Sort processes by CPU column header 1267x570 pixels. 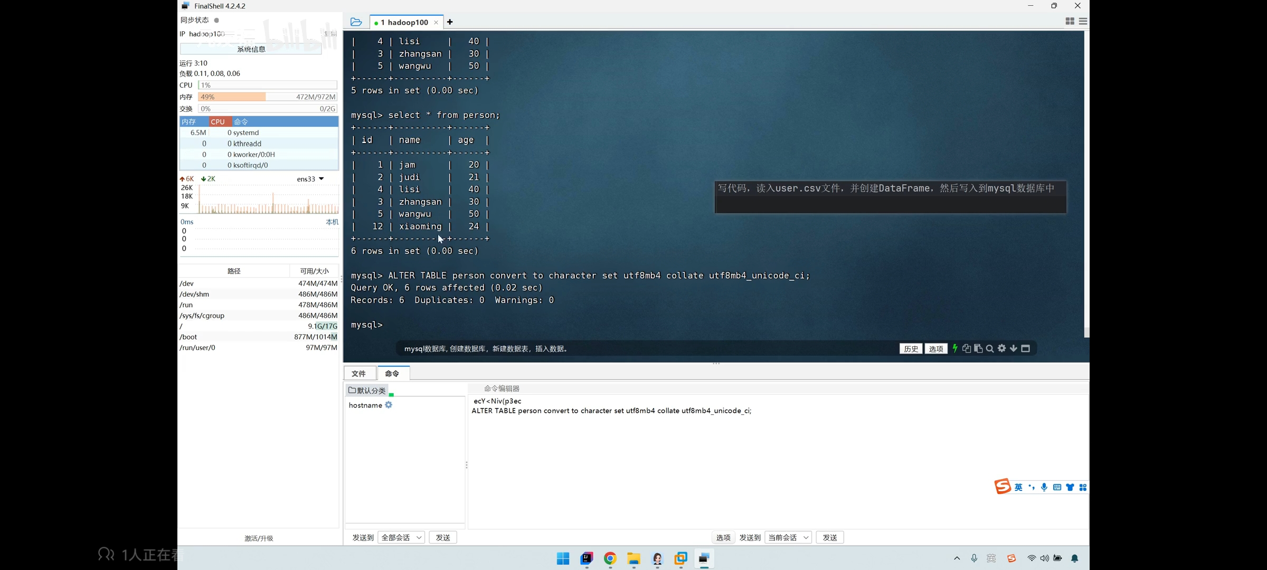tap(218, 121)
